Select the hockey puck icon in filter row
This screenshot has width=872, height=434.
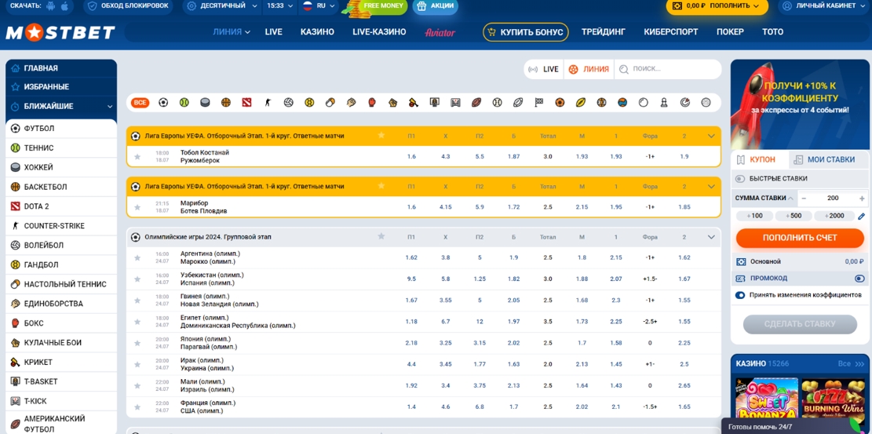pos(205,102)
